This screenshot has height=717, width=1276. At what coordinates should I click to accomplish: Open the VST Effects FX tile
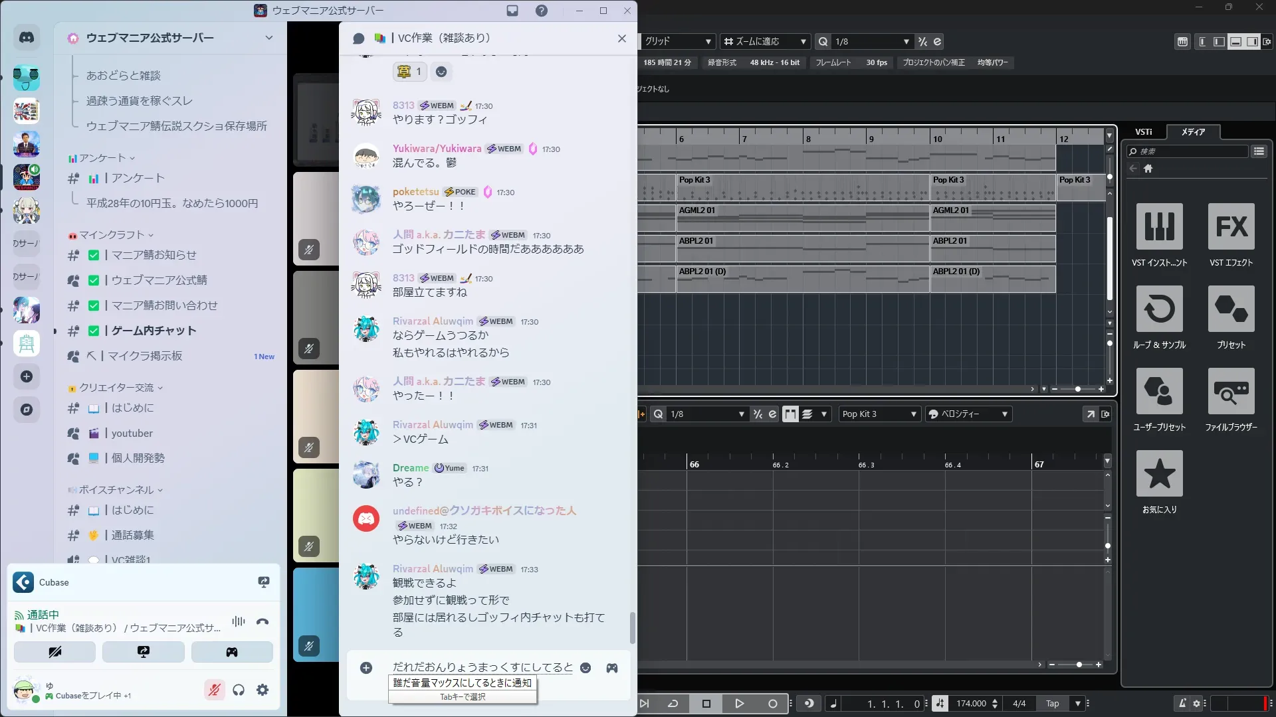pos(1231,226)
